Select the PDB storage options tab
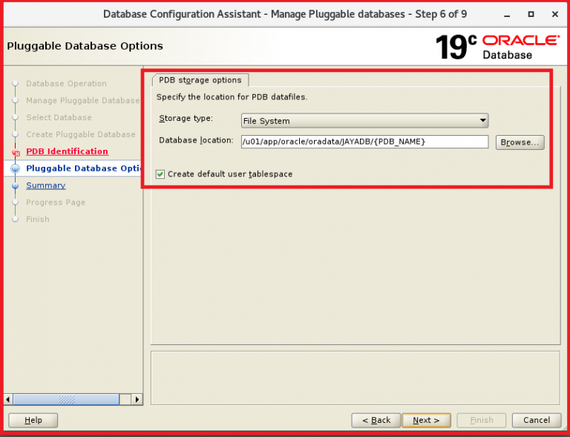This screenshot has height=437, width=570. 200,80
